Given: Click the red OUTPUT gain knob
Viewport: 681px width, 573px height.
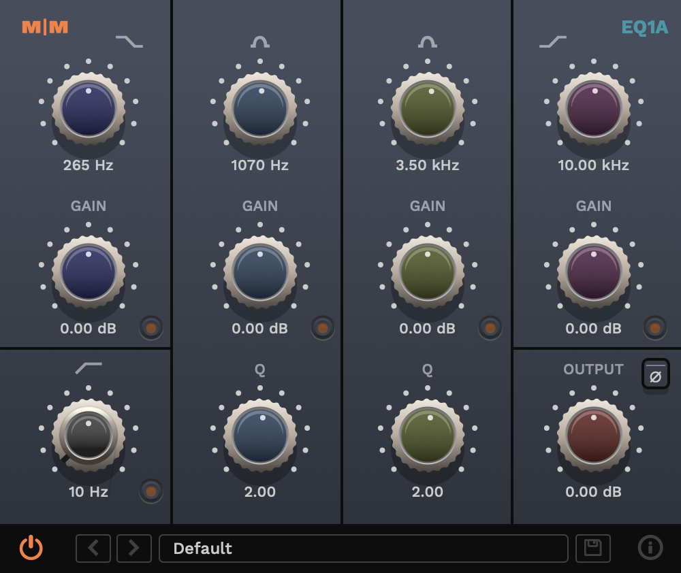Looking at the screenshot, I should tap(594, 436).
